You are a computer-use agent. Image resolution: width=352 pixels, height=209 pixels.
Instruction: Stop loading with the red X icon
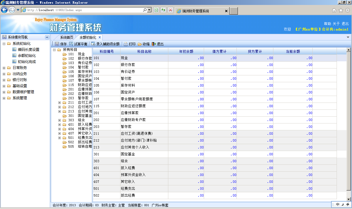(170, 10)
